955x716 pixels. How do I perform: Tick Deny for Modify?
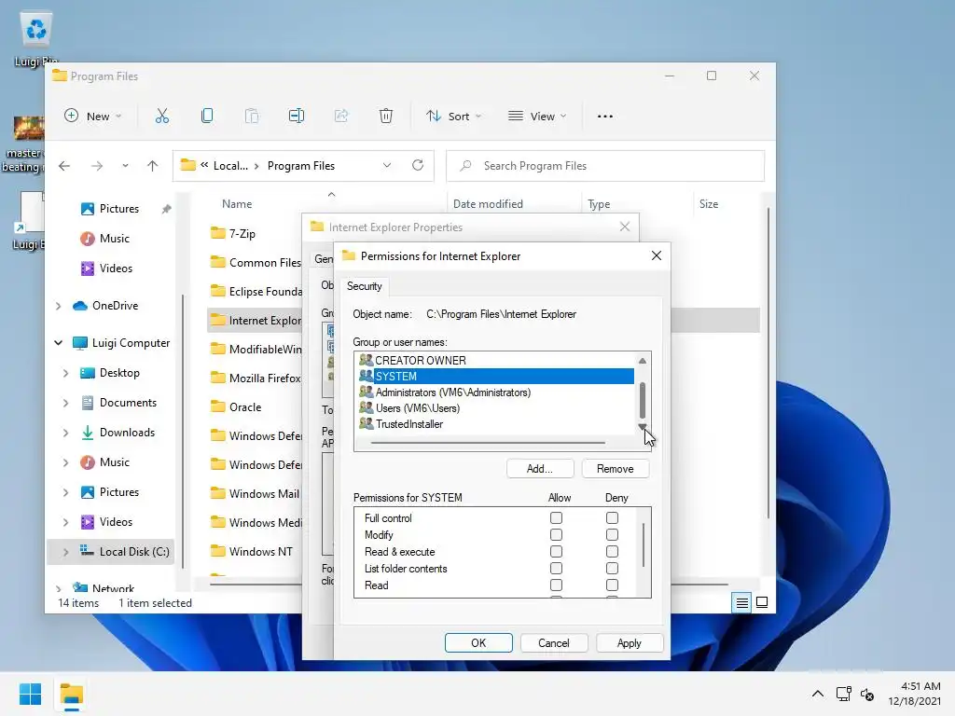(612, 534)
